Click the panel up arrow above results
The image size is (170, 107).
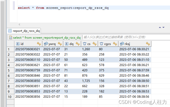160,27
